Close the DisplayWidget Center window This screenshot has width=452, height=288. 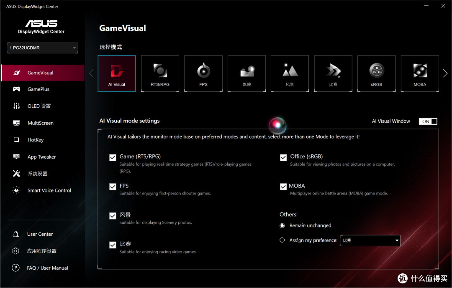coord(443,6)
